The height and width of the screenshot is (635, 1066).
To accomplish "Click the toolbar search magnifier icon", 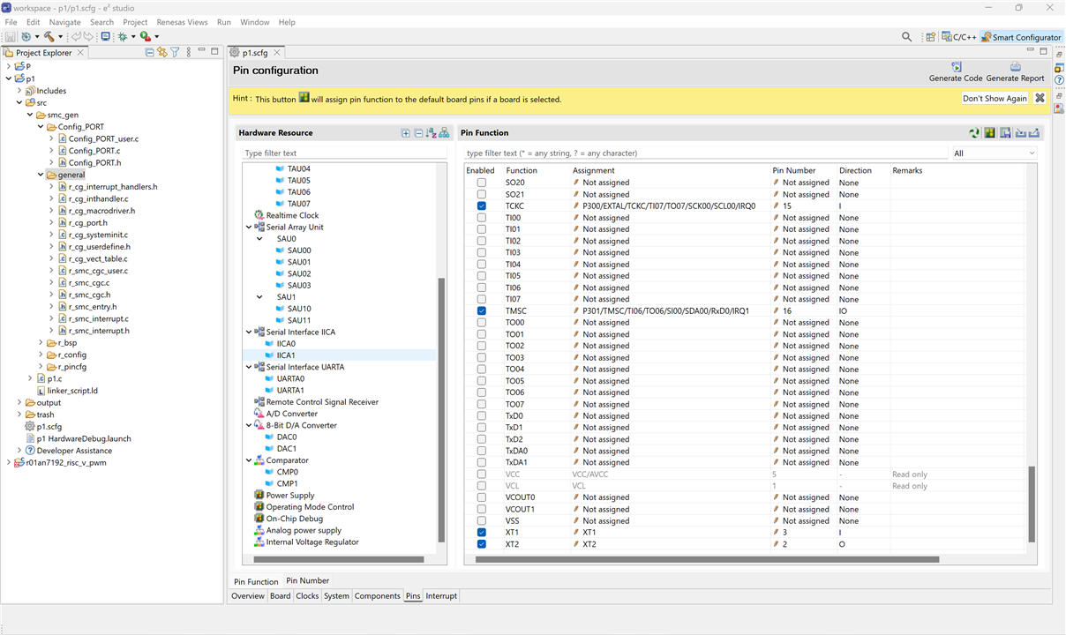I will click(906, 37).
